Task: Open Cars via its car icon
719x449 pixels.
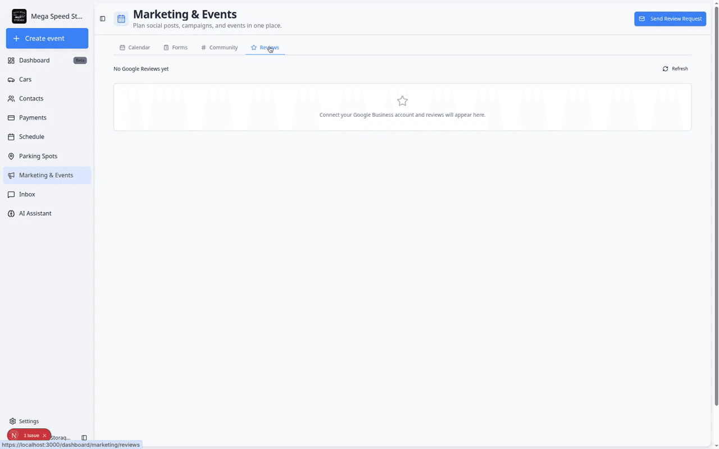Action: click(x=11, y=79)
